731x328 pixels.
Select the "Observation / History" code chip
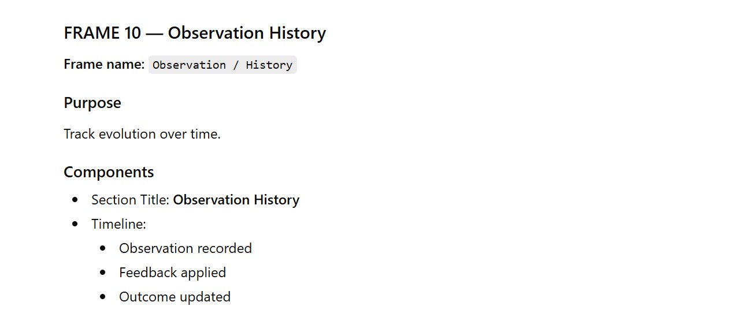tap(222, 65)
